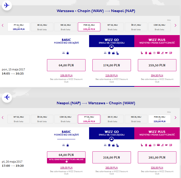
Task: Show later return dates with the right arrow
Action: click(x=175, y=118)
